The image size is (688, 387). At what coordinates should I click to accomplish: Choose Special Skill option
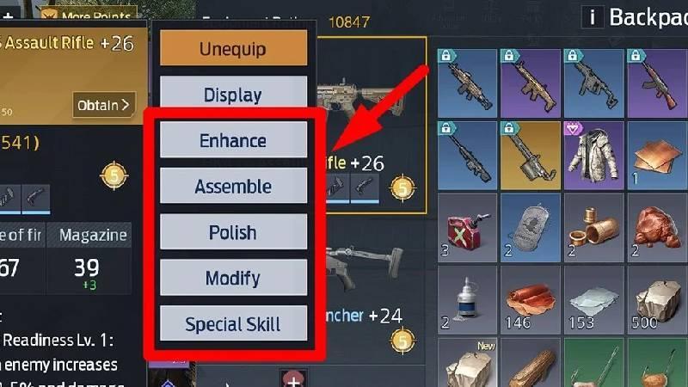click(233, 323)
